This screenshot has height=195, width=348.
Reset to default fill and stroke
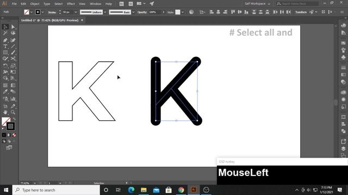coord(3,128)
